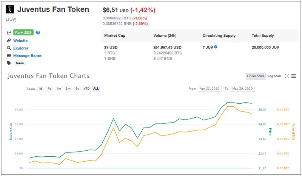Click the Juventus Fan Token Charts heading
The height and width of the screenshot is (176, 302).
(x=48, y=76)
